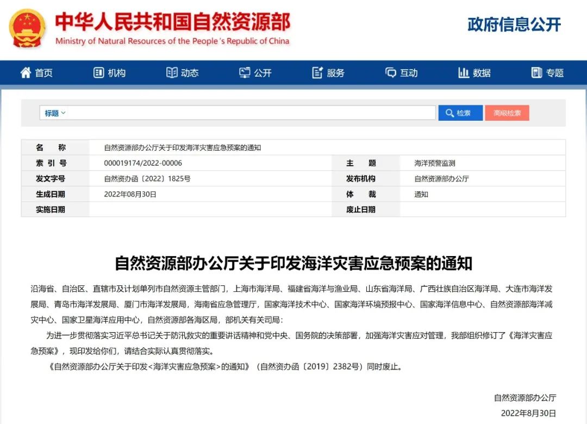587x424 pixels.
Task: Click the national emblem logo
Action: coord(28,28)
